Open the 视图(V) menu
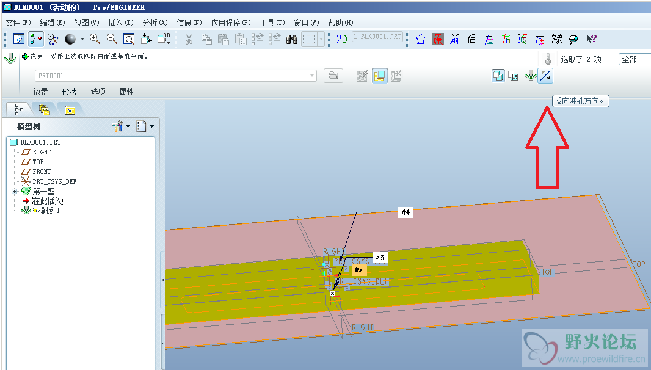Image resolution: width=651 pixels, height=370 pixels. click(x=87, y=23)
